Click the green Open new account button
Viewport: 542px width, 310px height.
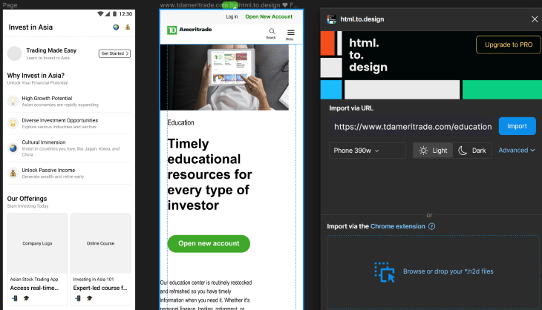coord(209,244)
